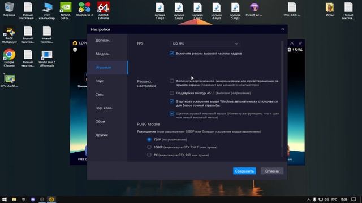
Task: Open the Звук settings tab
Action: point(107,81)
